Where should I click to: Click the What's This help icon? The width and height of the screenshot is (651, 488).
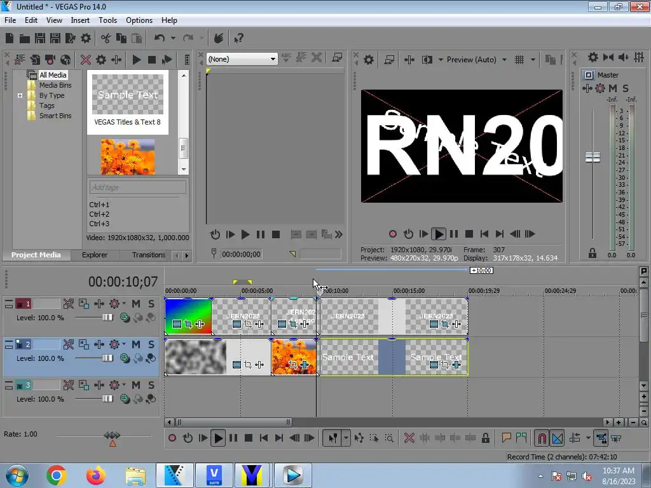pos(238,39)
